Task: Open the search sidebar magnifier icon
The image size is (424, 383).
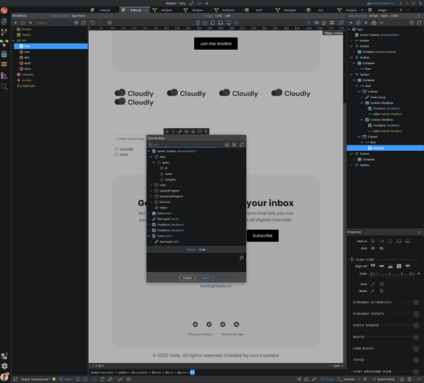Action: point(4,87)
